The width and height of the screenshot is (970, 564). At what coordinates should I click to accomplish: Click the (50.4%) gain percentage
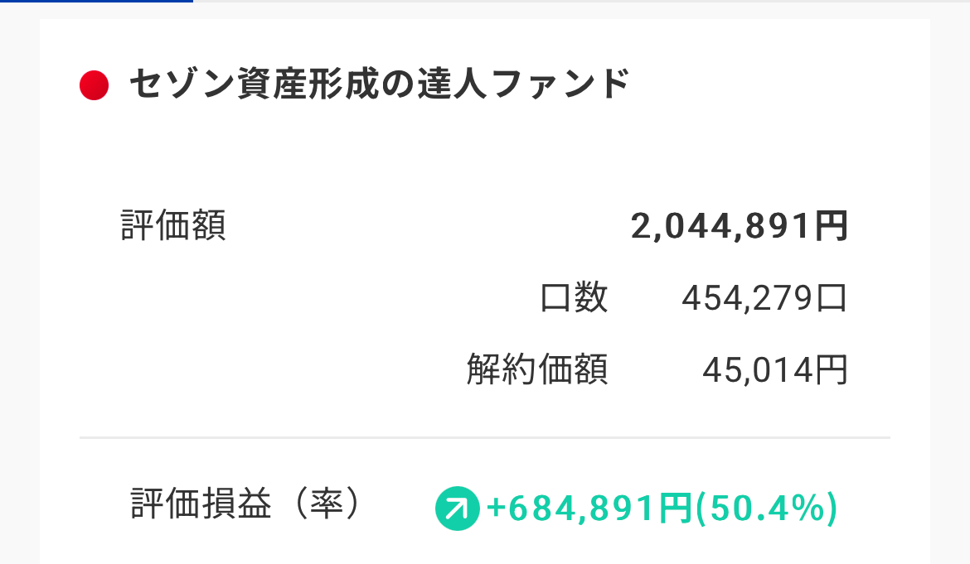pos(765,509)
